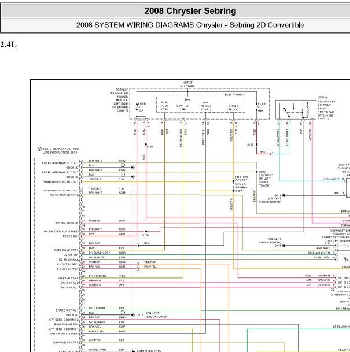Click the "WHT/LT GRN" wire color at pin 41

(x=97, y=350)
